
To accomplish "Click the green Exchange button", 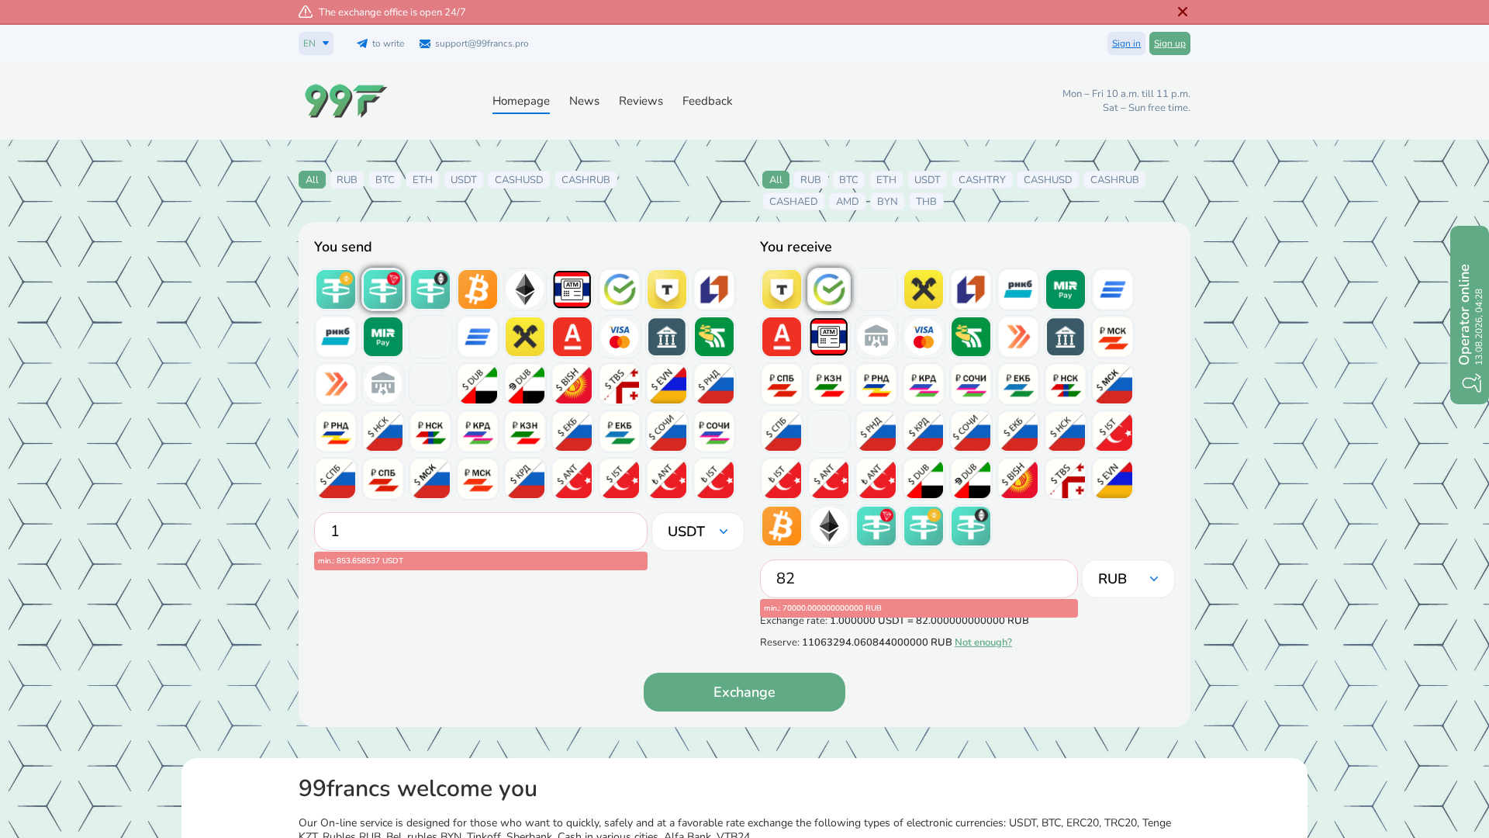I will tap(744, 692).
